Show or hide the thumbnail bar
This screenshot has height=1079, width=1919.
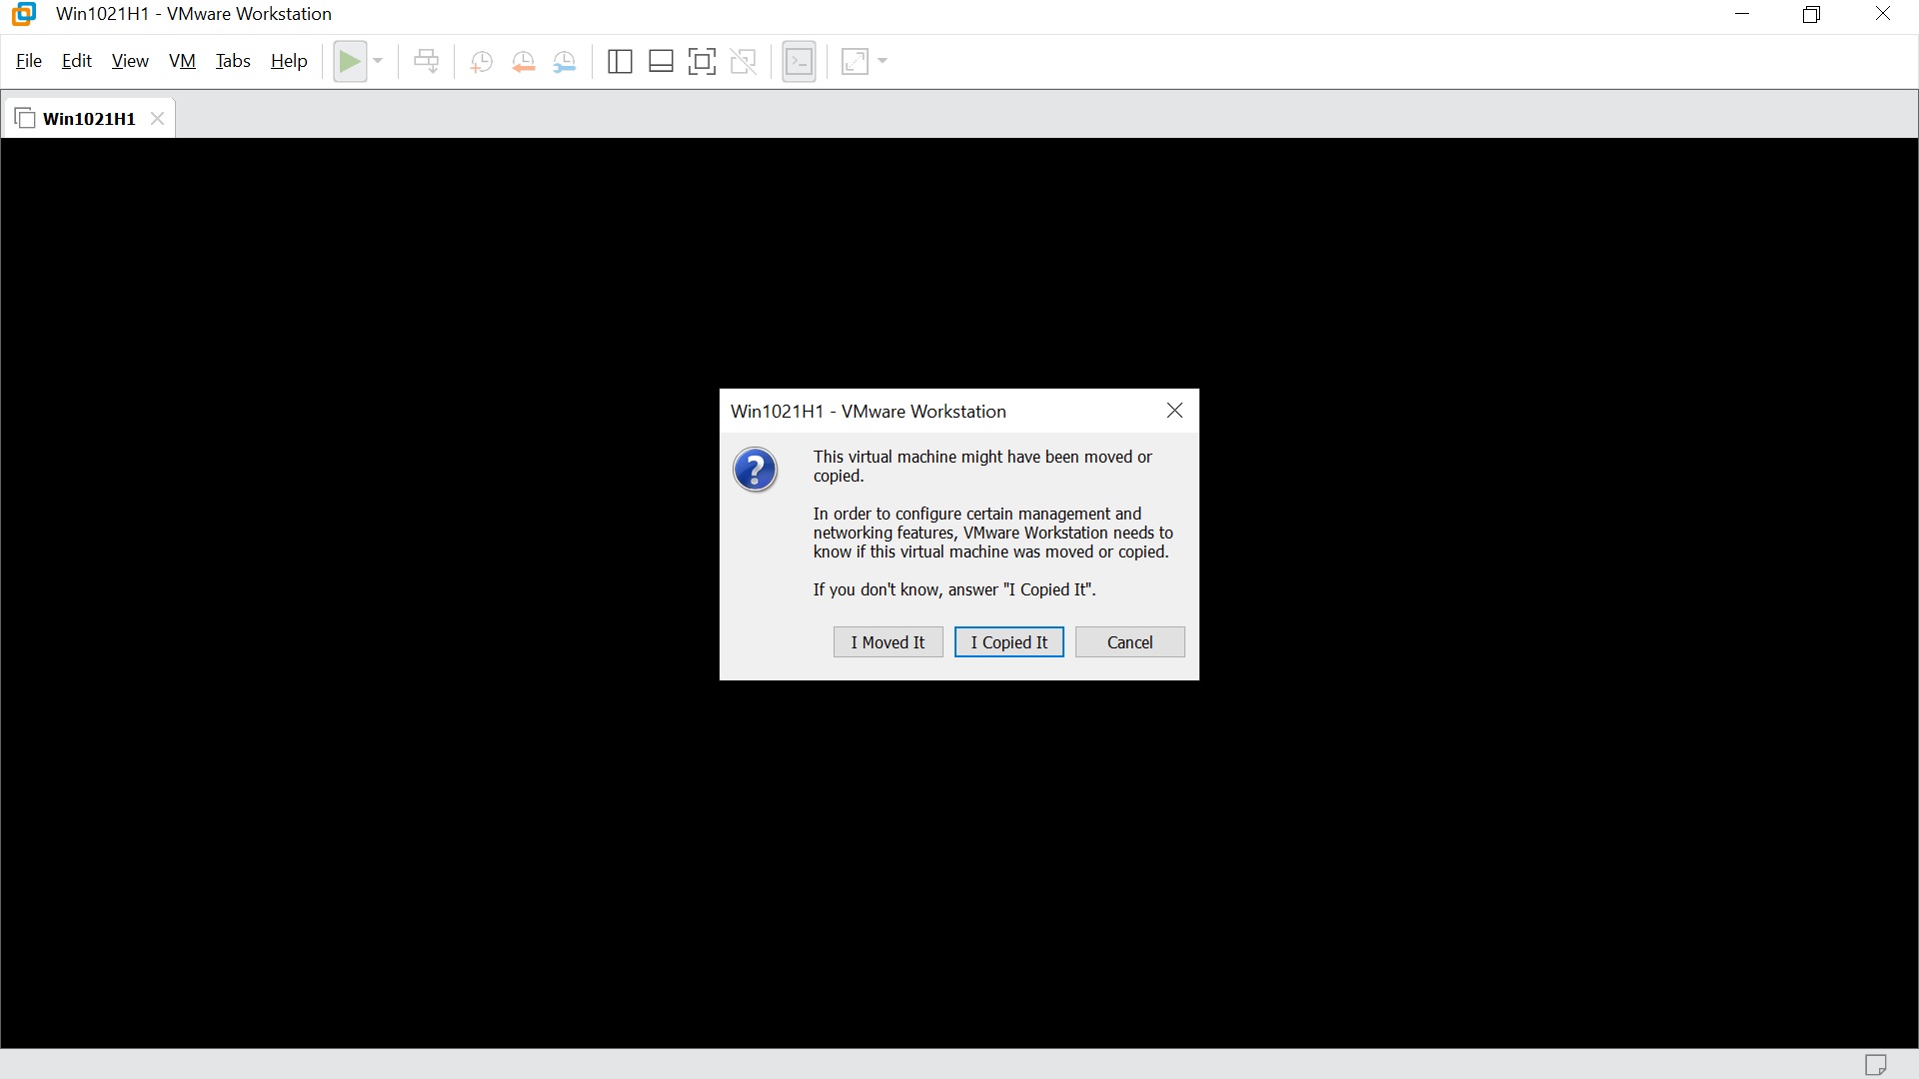(x=661, y=61)
